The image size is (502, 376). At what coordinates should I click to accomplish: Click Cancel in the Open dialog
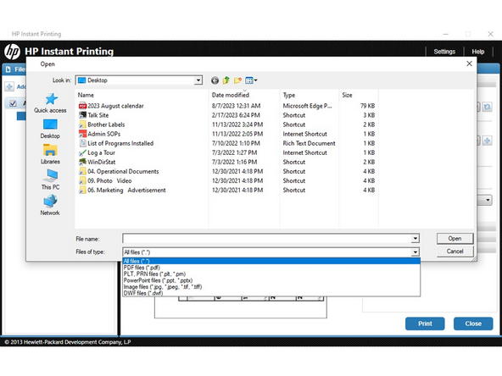pos(455,252)
